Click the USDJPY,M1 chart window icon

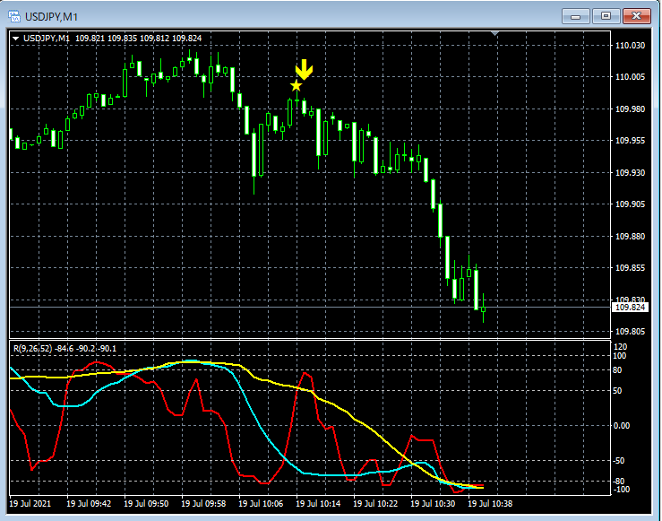coord(14,16)
